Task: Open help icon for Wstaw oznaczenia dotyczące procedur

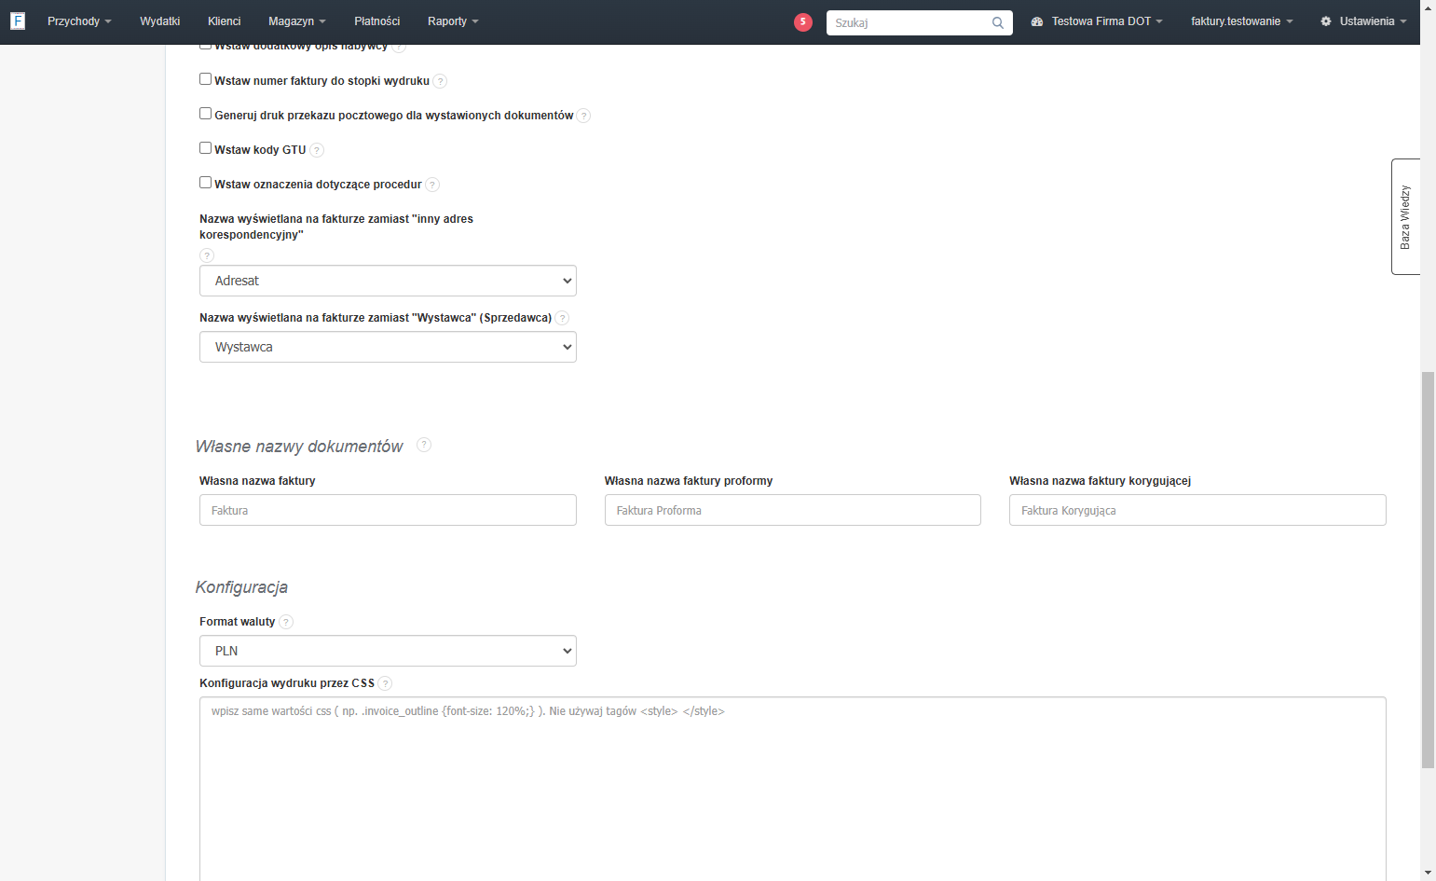Action: 432,185
